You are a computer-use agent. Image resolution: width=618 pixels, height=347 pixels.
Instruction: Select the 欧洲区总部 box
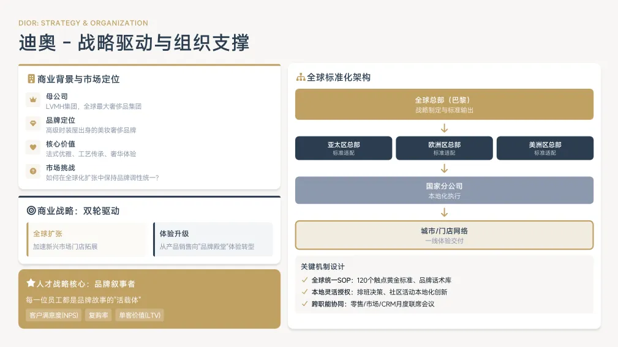pyautogui.click(x=444, y=148)
